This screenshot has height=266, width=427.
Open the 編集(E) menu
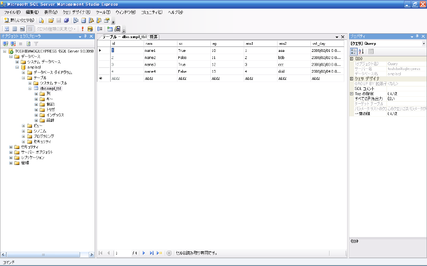coord(32,12)
